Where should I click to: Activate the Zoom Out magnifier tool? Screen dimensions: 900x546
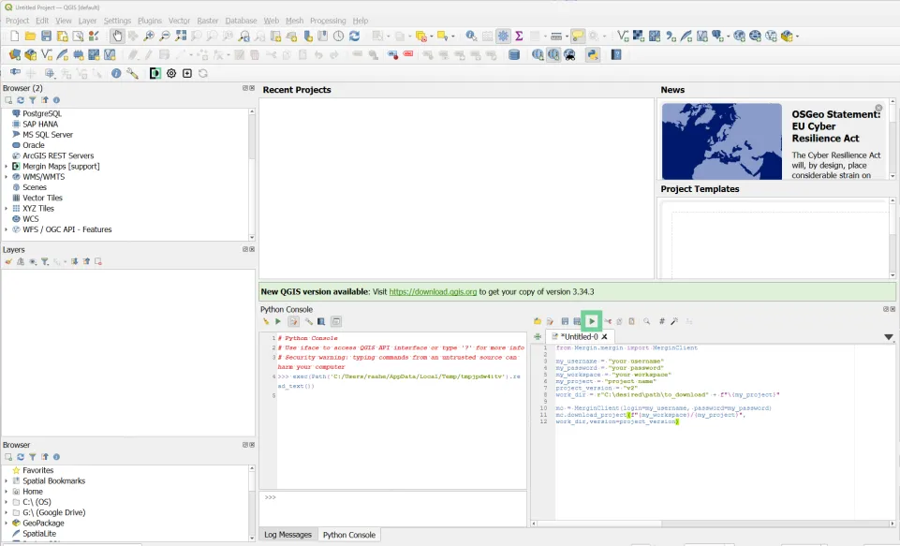tap(165, 37)
